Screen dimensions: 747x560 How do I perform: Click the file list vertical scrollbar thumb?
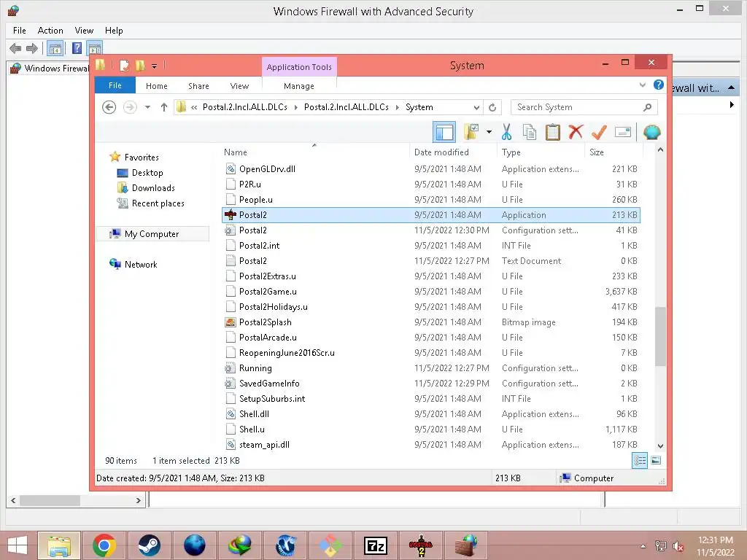pos(660,336)
